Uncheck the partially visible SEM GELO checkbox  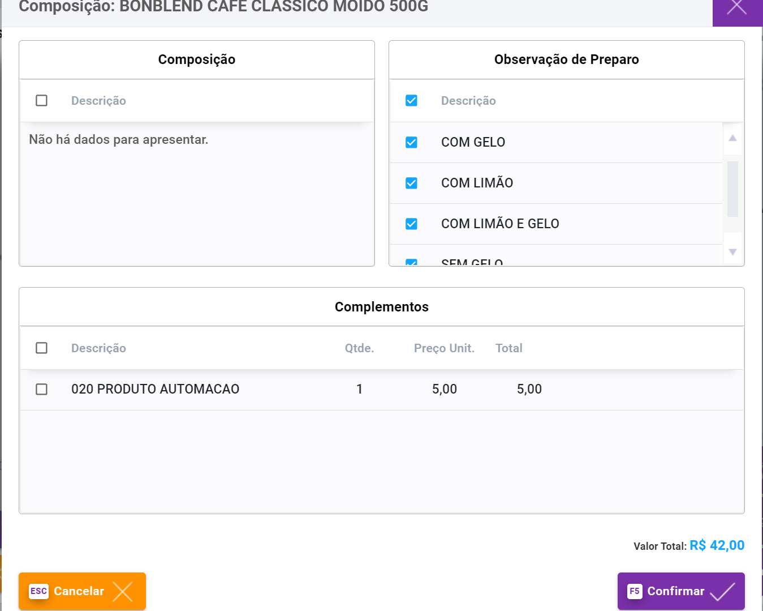click(x=412, y=263)
